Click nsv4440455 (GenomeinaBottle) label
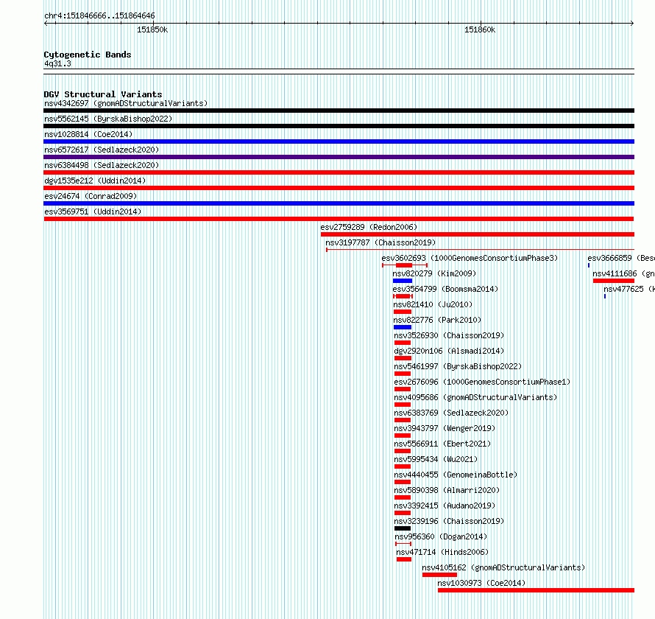 [456, 475]
